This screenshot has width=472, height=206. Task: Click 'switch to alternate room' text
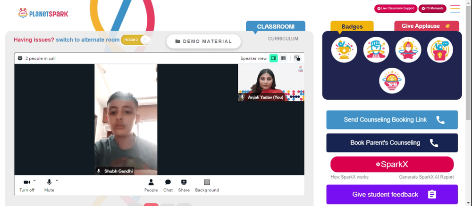[x=88, y=40]
